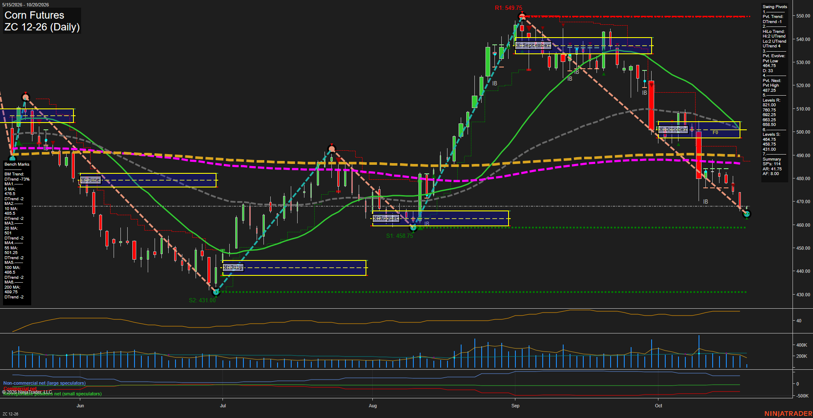Select the latest October swing low pivot circle
813x418 pixels.
pyautogui.click(x=747, y=214)
